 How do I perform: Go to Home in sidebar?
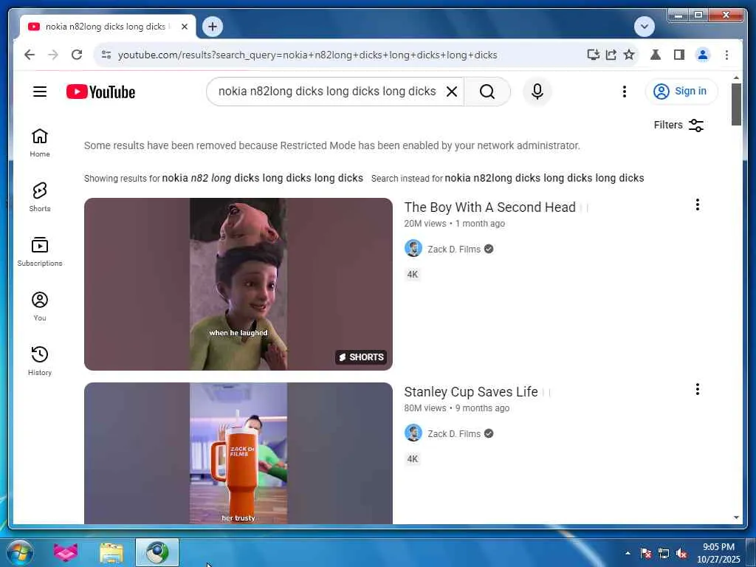[40, 143]
